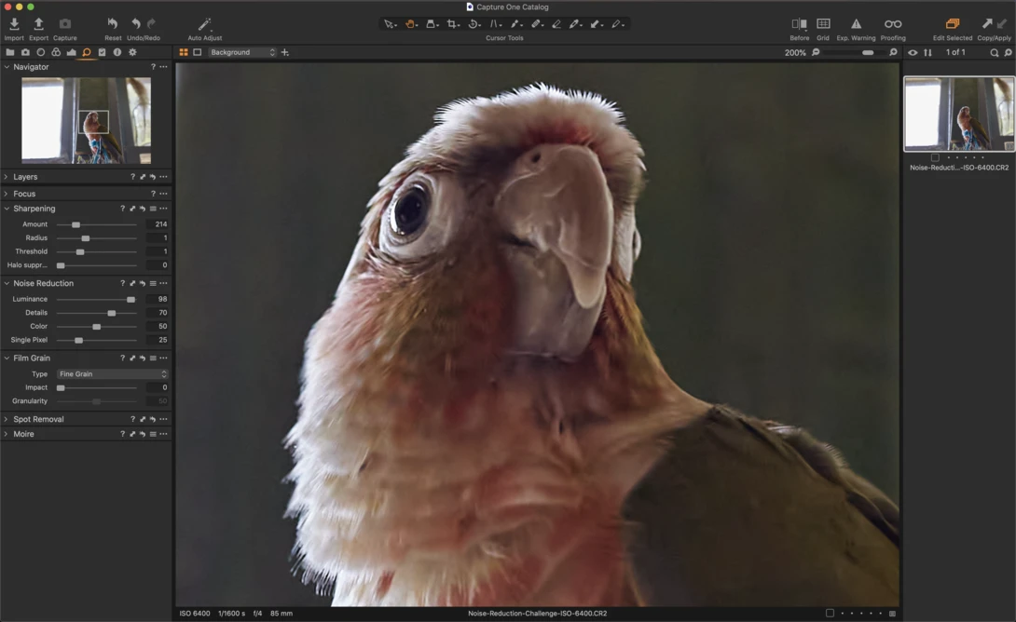Run Auto Adjust magic wand
1016x622 pixels.
click(x=205, y=24)
